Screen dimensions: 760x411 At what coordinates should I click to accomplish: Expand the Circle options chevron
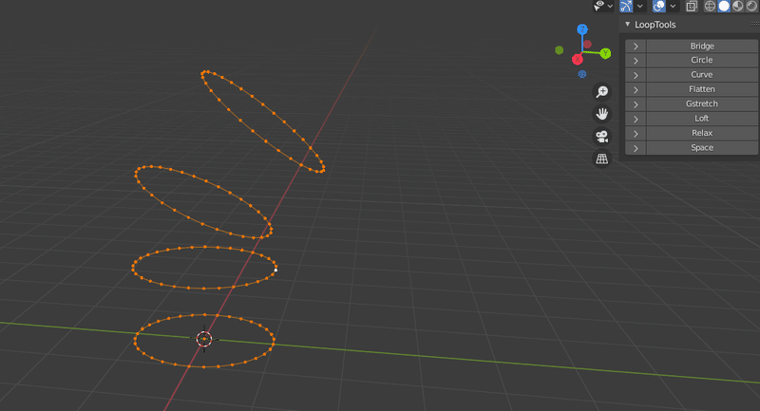[636, 61]
